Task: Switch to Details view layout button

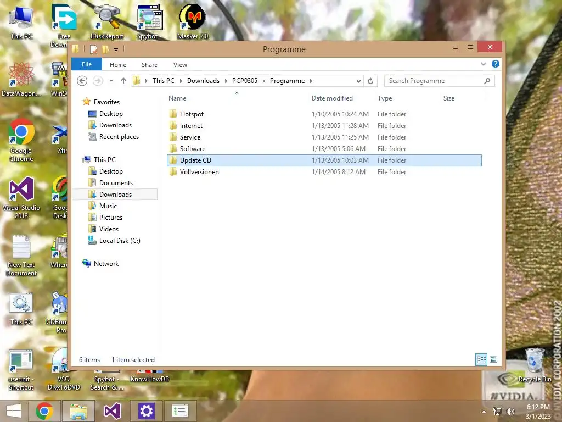Action: coord(481,359)
